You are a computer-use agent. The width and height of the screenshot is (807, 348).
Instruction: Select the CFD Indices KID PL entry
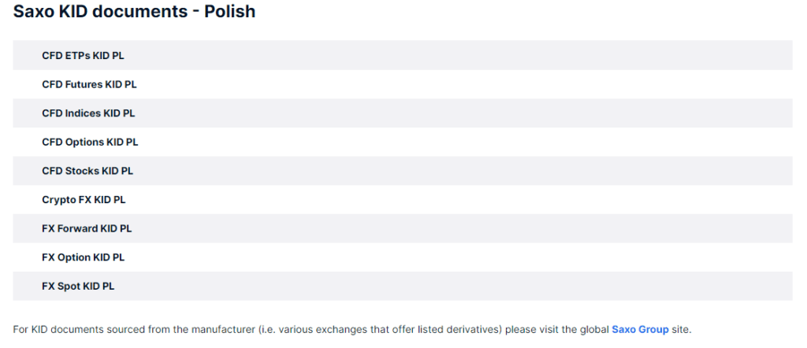tap(88, 113)
